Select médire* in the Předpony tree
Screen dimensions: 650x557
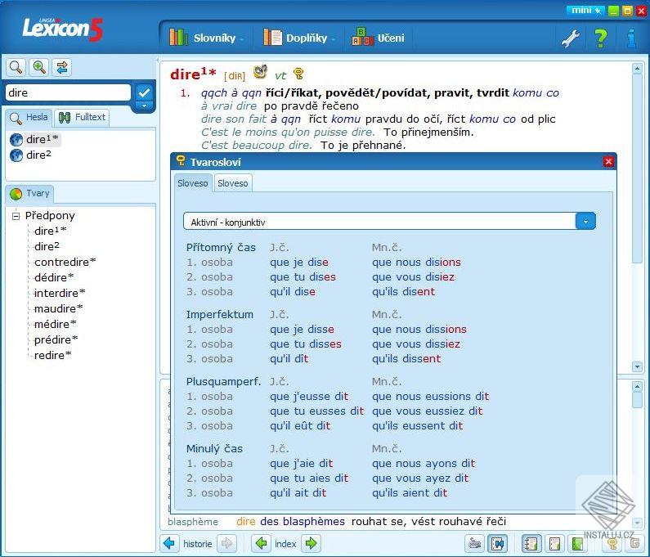point(55,324)
